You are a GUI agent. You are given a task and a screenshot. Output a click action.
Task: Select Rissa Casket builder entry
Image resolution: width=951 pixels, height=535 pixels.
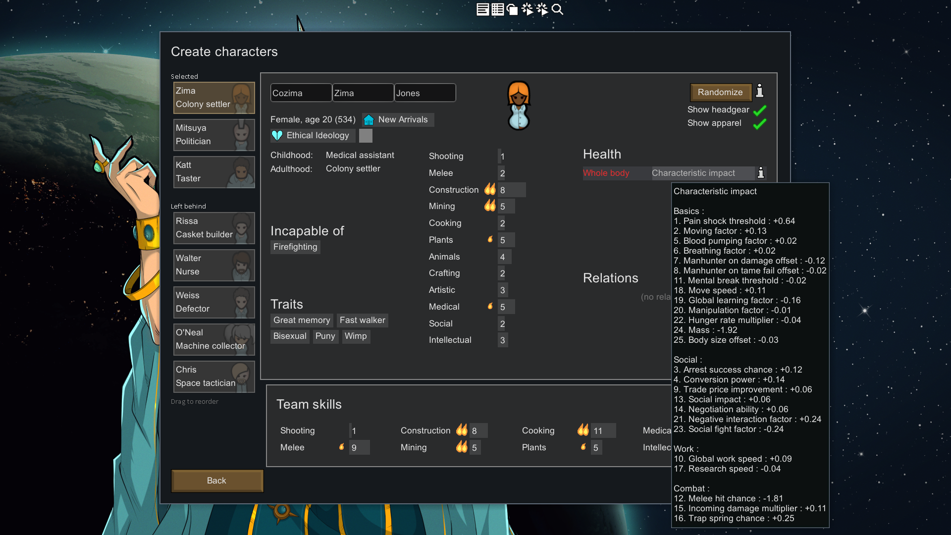pos(214,228)
